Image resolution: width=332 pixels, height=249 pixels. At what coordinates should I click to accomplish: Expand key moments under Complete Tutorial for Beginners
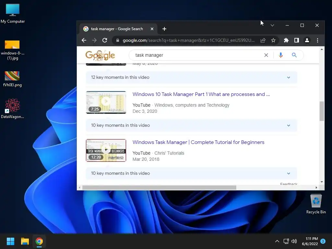[191, 173]
